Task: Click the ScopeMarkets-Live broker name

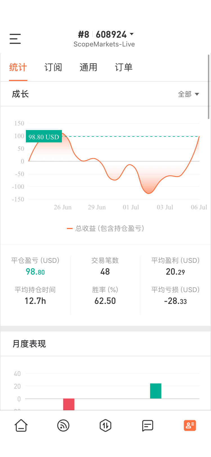Action: (x=104, y=44)
